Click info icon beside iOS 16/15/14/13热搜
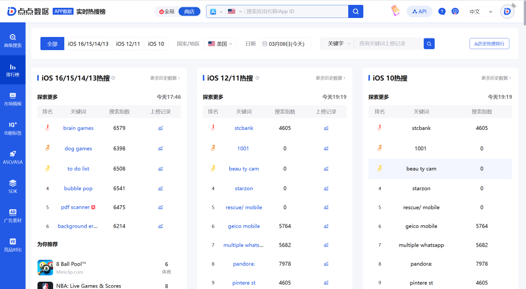Image resolution: width=526 pixels, height=289 pixels. [113, 78]
